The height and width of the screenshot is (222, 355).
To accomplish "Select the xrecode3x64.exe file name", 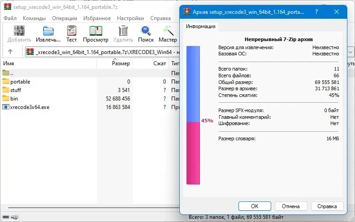I will pyautogui.click(x=30, y=107).
